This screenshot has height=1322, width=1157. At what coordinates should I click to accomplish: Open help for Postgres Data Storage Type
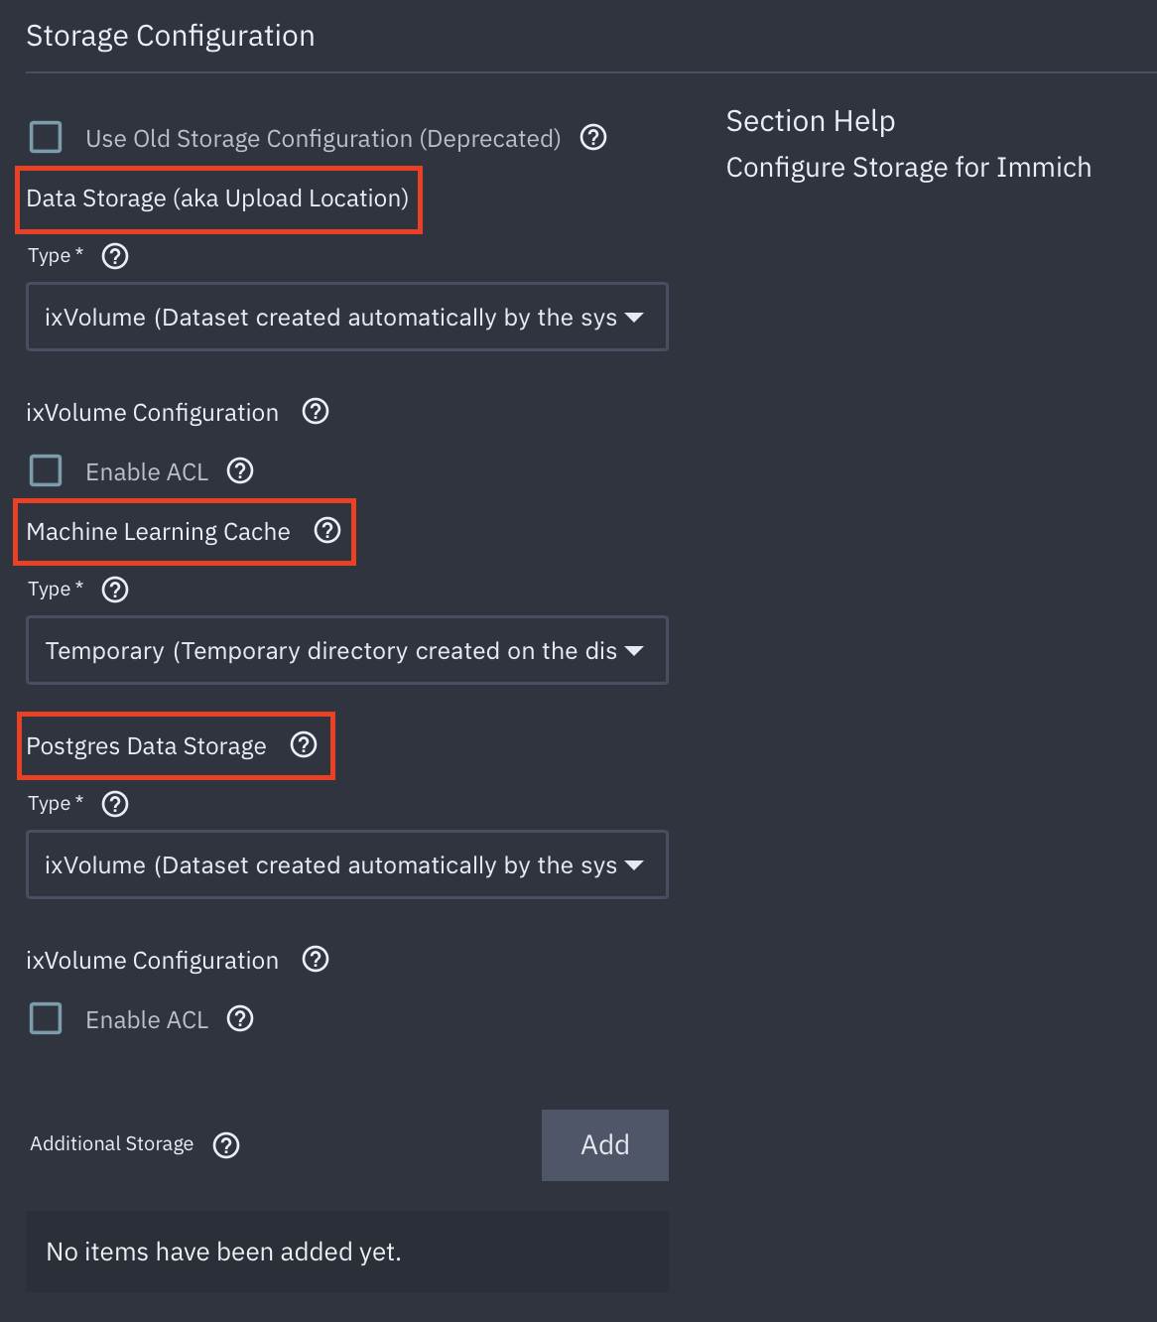tap(114, 804)
